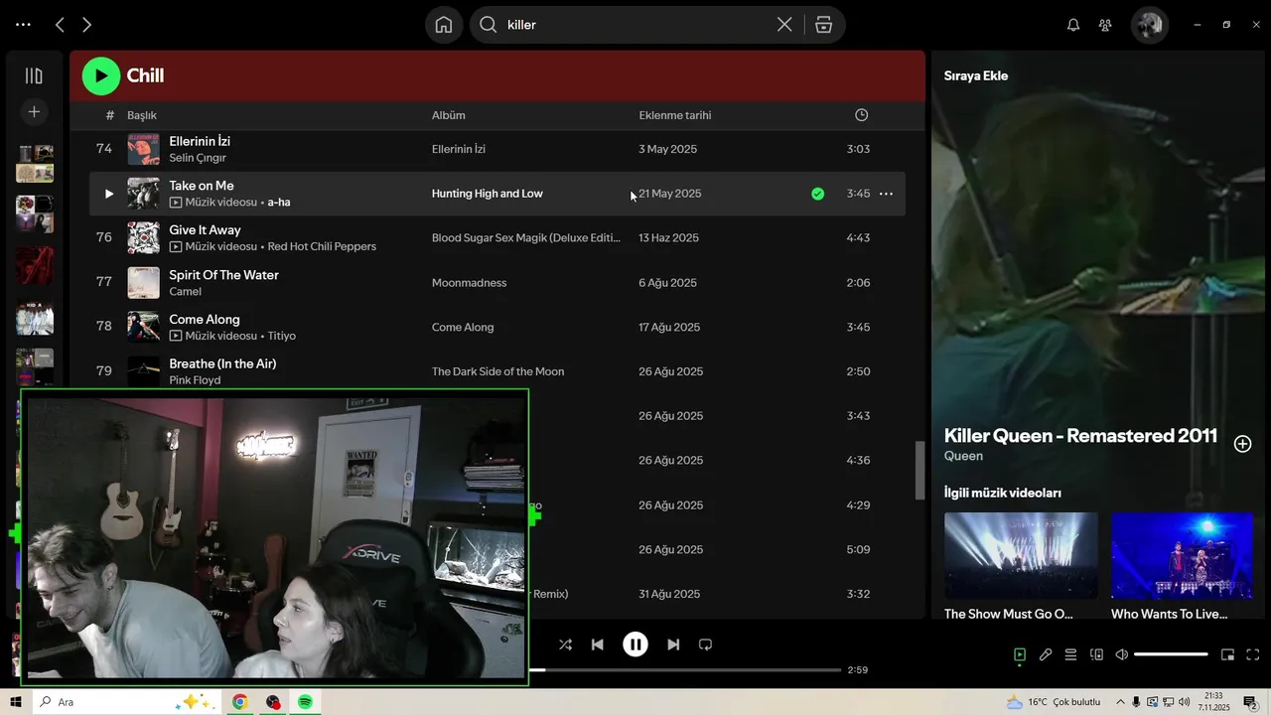Open the three-dot app menu
This screenshot has height=715, width=1271.
tap(23, 25)
